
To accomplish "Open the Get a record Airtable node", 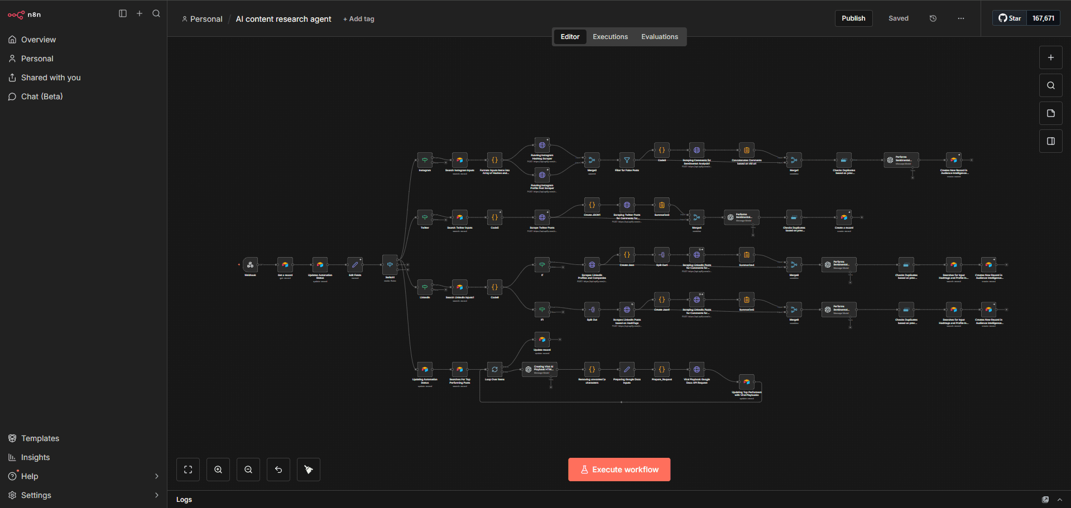I will (x=285, y=265).
